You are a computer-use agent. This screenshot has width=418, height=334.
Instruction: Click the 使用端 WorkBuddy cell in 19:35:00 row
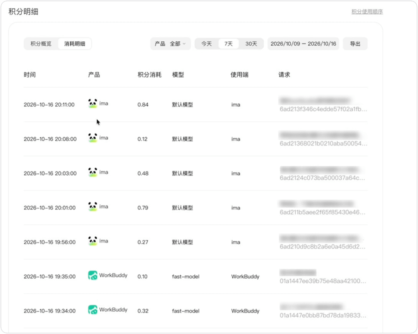point(245,276)
